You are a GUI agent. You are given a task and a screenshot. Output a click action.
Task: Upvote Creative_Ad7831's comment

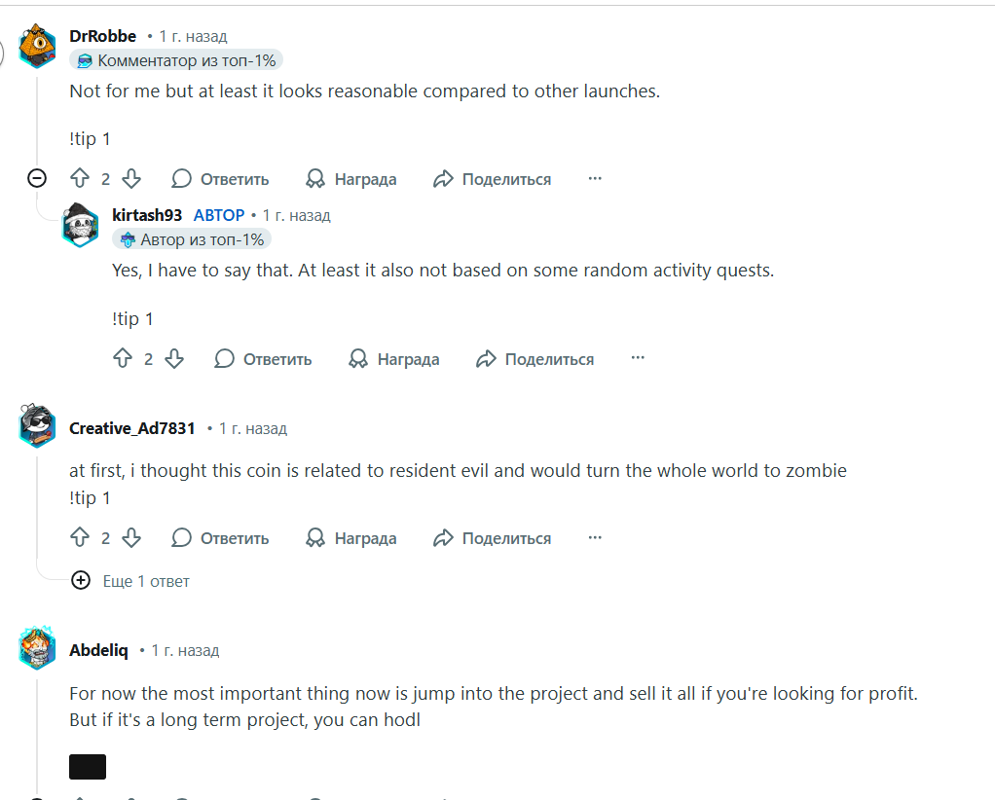click(x=80, y=538)
